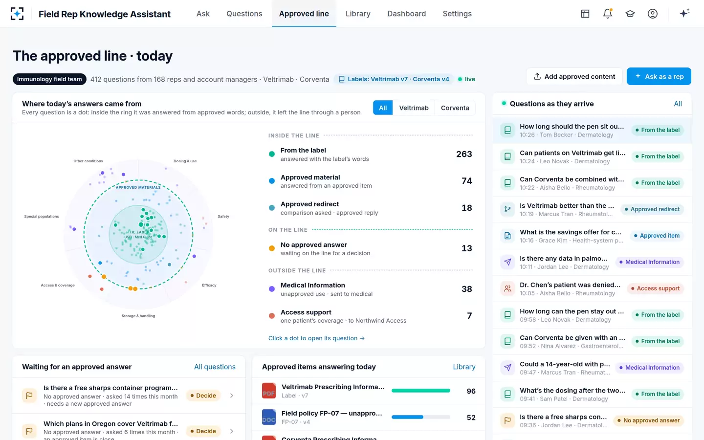704x440 pixels.
Task: Open All link in Questions as they arrive
Action: pos(678,104)
